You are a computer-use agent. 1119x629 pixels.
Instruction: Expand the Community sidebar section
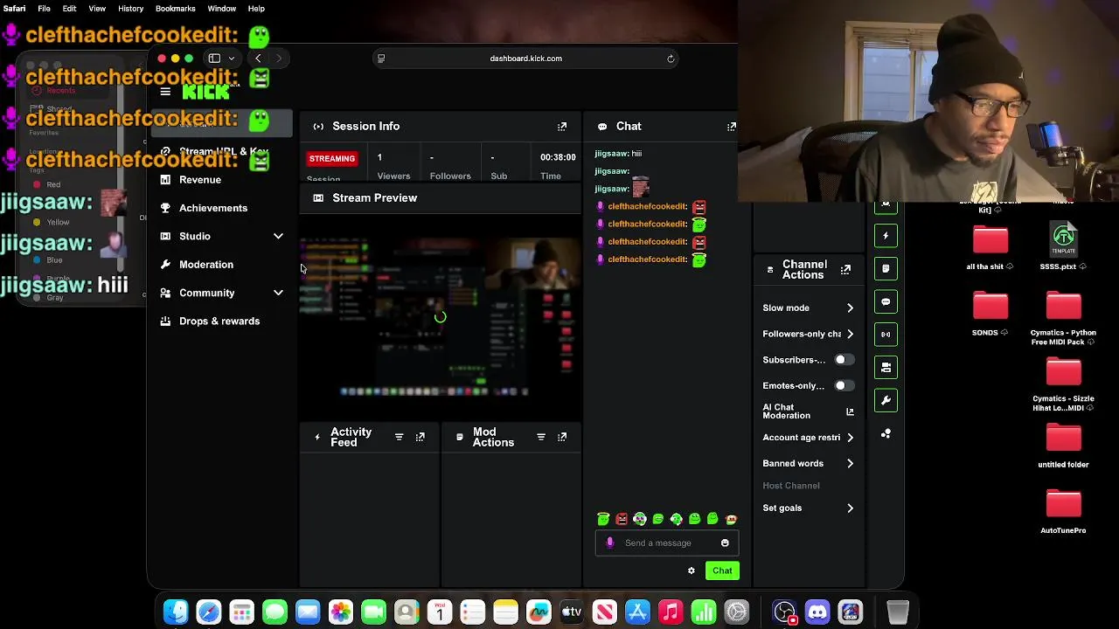pyautogui.click(x=278, y=293)
